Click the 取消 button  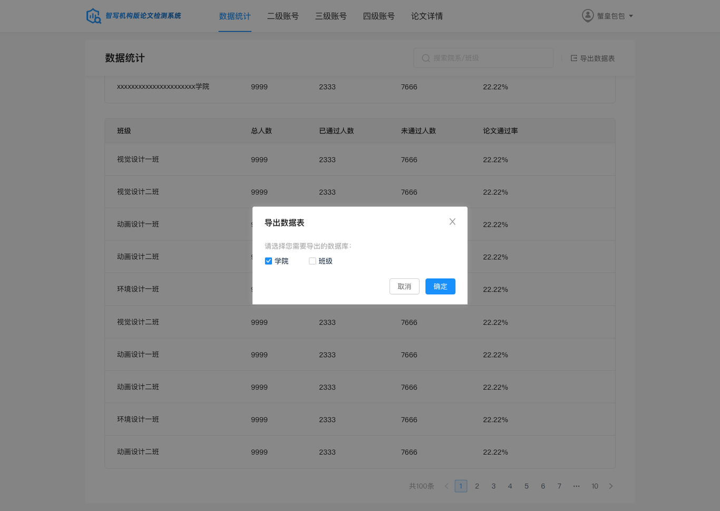[404, 286]
